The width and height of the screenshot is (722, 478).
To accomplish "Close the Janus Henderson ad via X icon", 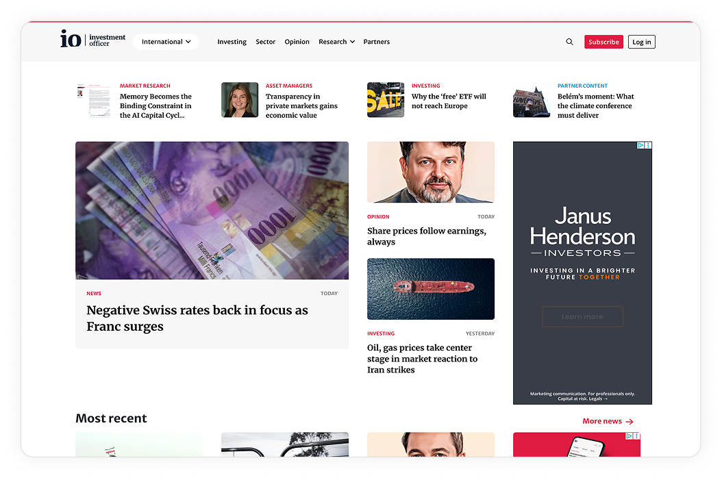I will (648, 145).
